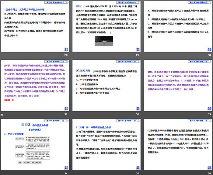This screenshot has width=213, height=175.
Task: Click the corner badge icon on slide 31
Action: (x=65, y=108)
